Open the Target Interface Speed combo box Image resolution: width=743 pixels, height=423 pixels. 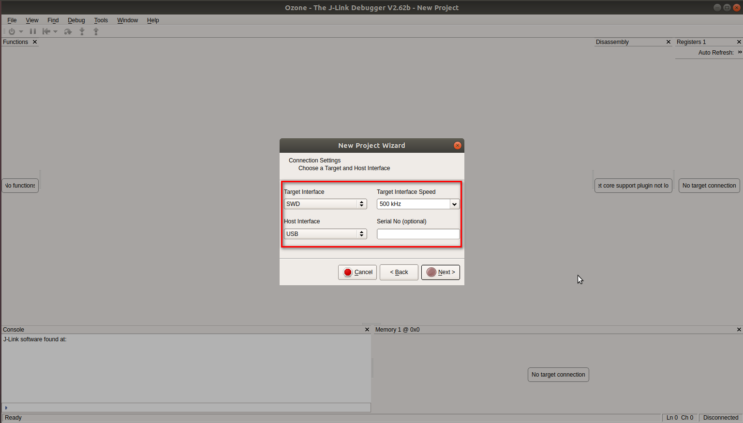click(x=418, y=204)
